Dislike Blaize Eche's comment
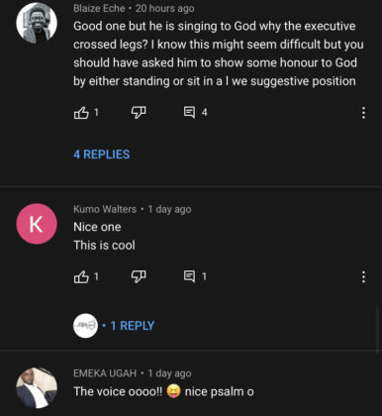This screenshot has height=416, width=382. tap(139, 113)
